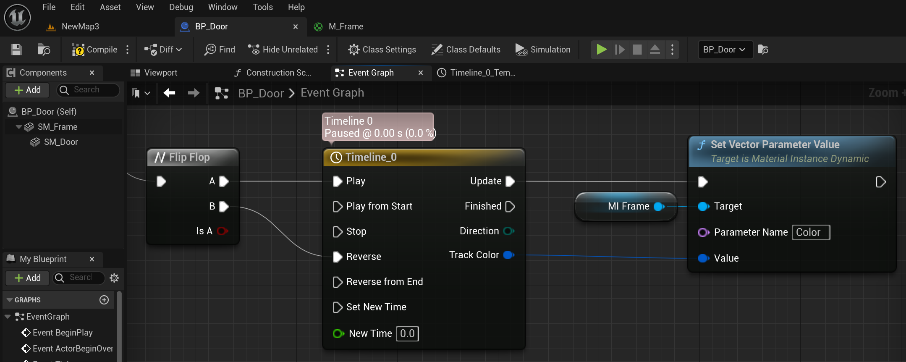This screenshot has width=906, height=362.
Task: Open the Edit menu
Action: (77, 7)
